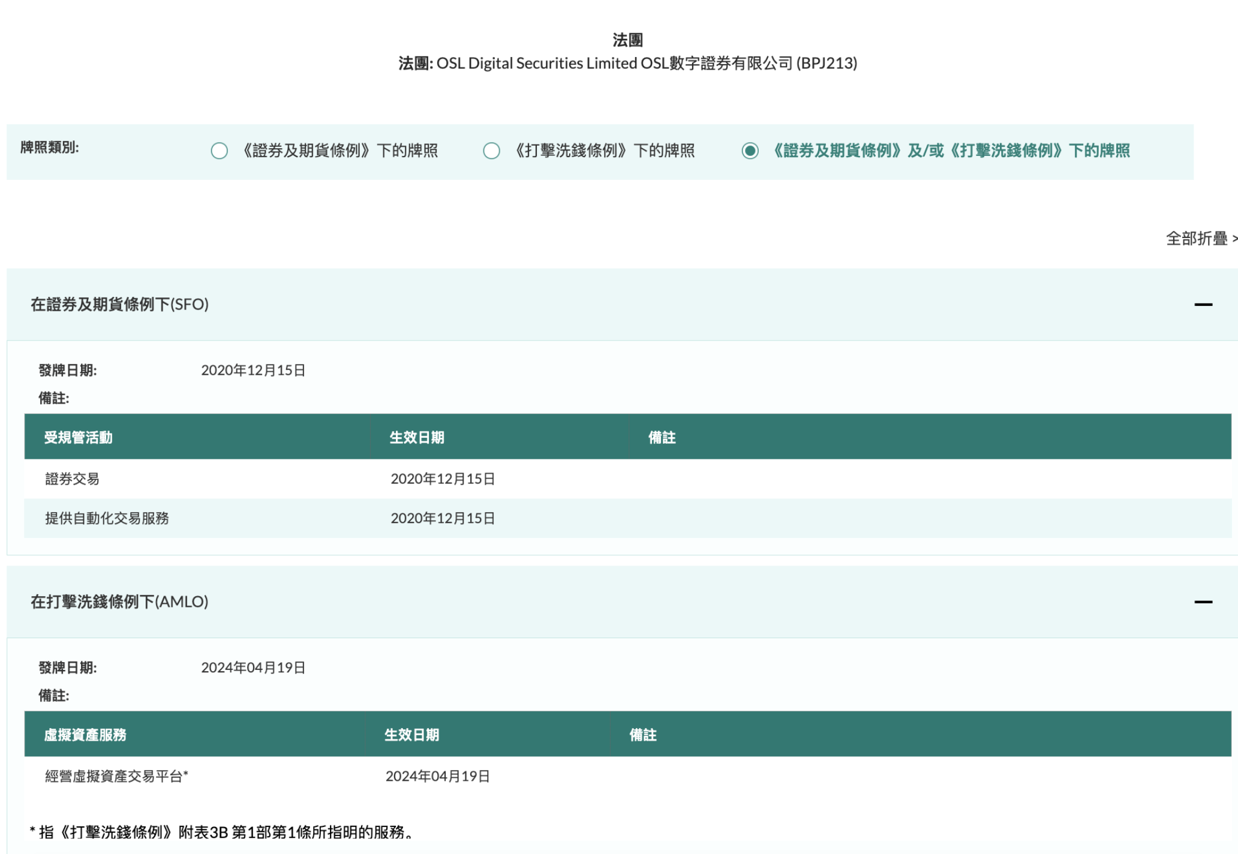This screenshot has width=1238, height=854.
Task: Click the 證券交易 activity cell
Action: 73,479
